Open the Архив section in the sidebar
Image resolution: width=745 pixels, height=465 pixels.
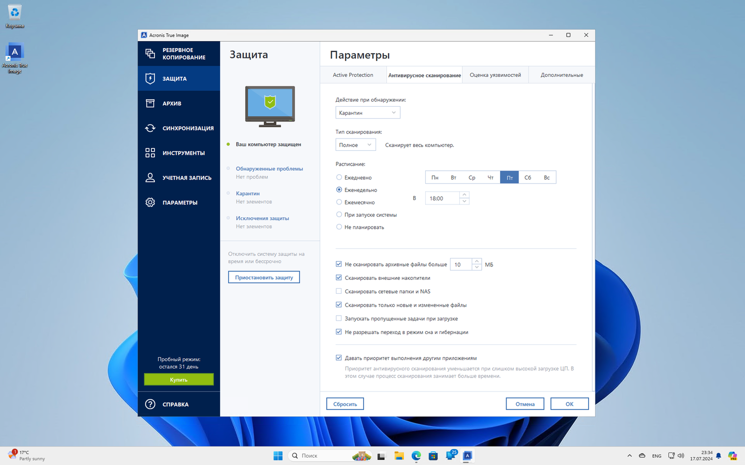[x=179, y=103]
